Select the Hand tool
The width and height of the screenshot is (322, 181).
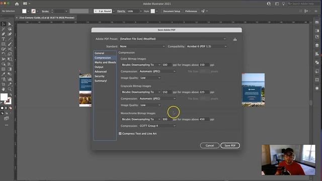point(4,89)
